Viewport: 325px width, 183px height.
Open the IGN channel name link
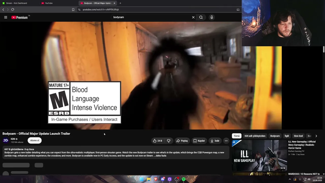coord(13,139)
